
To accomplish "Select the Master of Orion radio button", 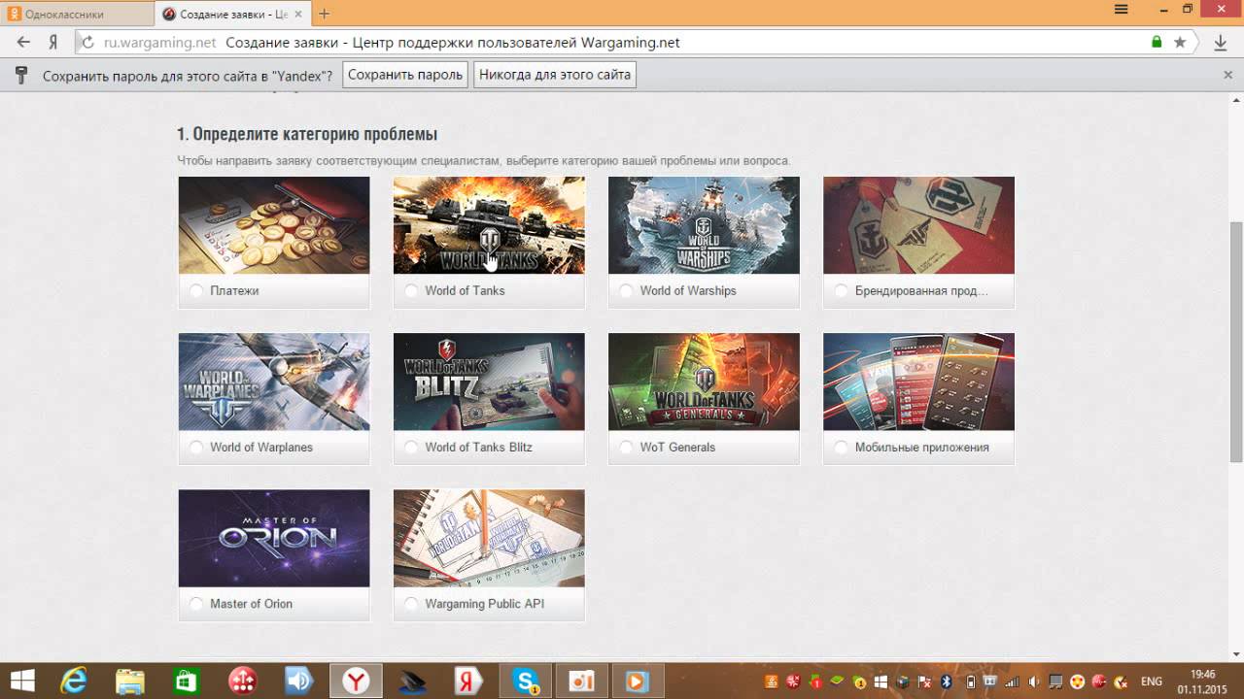I will [197, 603].
